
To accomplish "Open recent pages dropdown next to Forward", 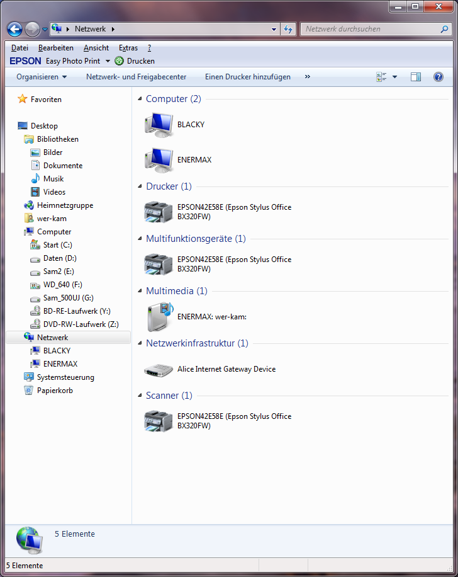I will (x=45, y=29).
